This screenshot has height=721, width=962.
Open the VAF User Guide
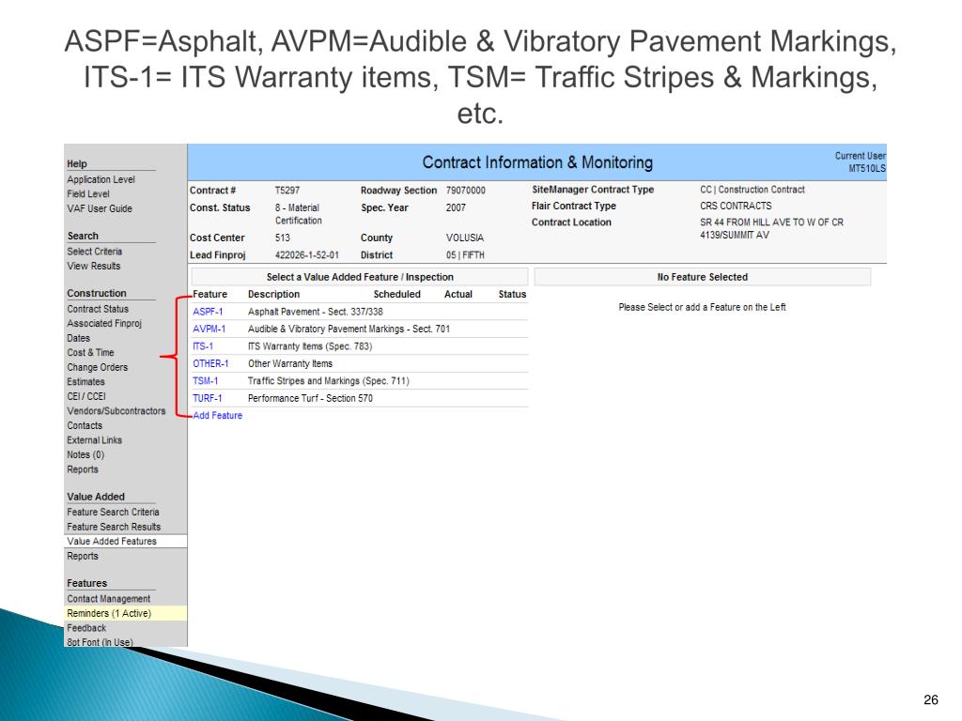point(100,208)
